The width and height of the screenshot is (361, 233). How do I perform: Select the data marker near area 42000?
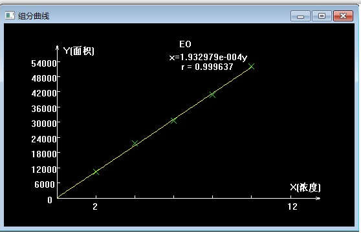click(212, 94)
